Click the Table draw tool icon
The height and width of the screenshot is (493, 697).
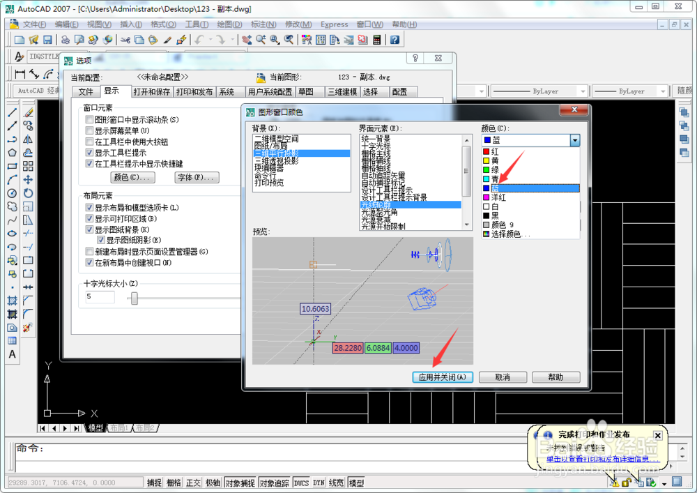pyautogui.click(x=12, y=341)
